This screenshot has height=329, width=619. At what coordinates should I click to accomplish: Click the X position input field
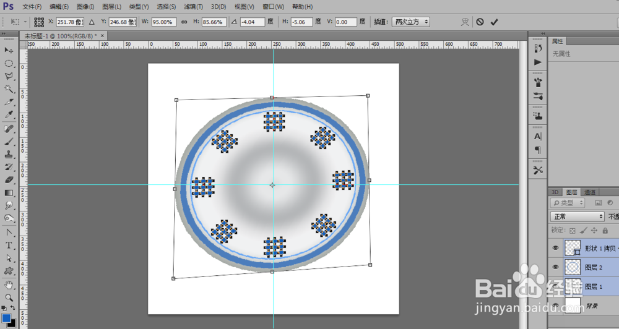click(x=70, y=22)
